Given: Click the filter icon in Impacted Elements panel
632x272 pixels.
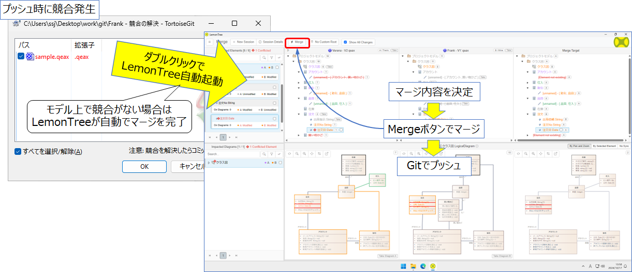Looking at the screenshot, I should (272, 58).
